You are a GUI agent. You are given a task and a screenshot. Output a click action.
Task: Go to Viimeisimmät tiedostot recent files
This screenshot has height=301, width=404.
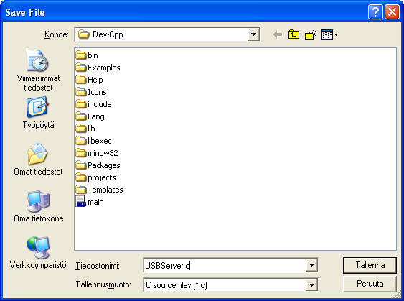[x=38, y=70]
